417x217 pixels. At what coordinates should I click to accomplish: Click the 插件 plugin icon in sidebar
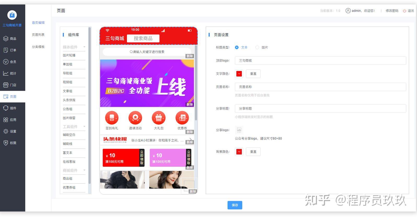tap(6, 108)
